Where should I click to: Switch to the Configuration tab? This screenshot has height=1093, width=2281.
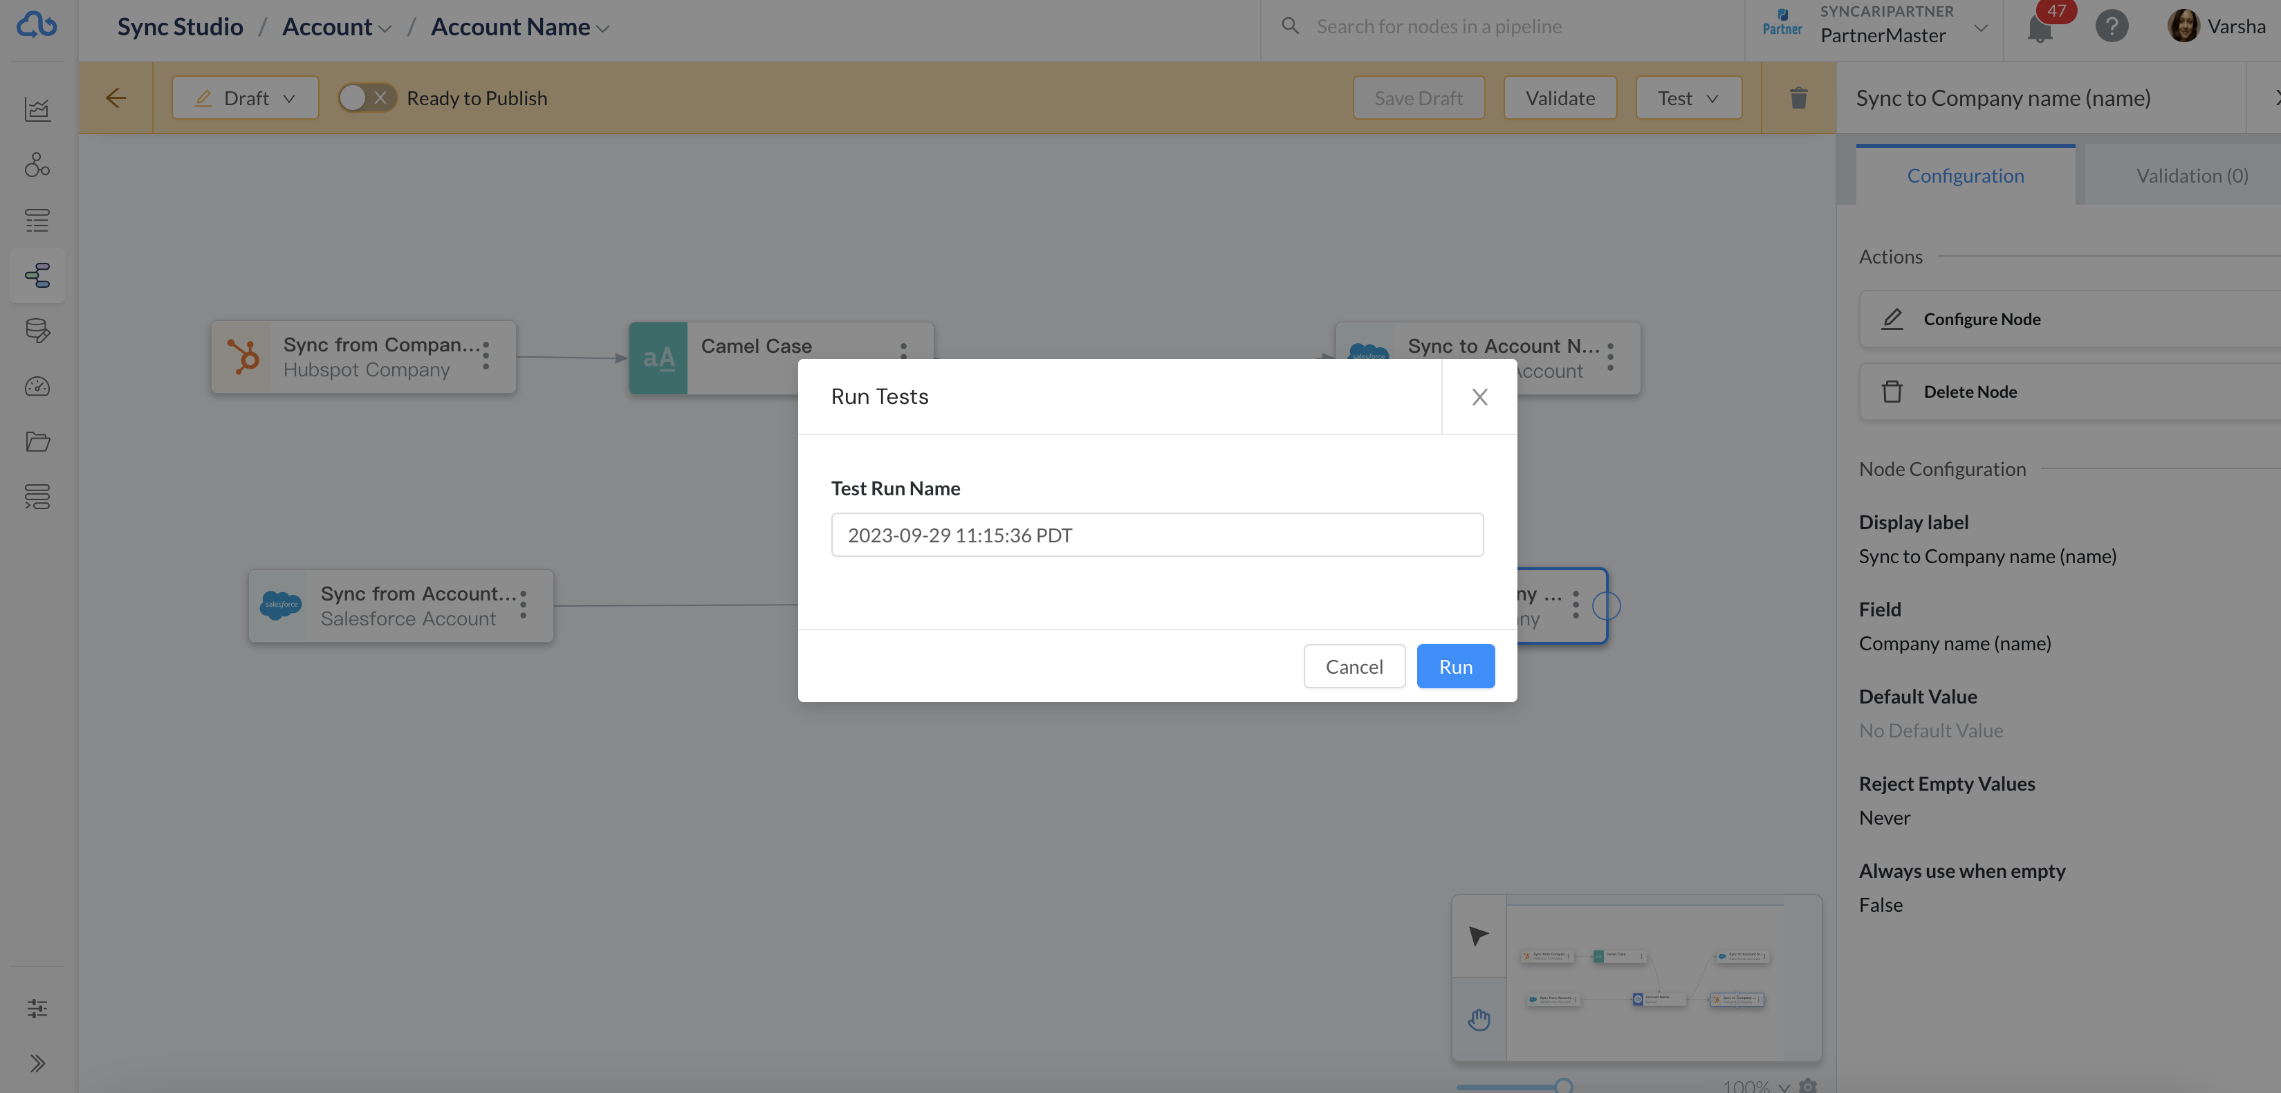click(x=1965, y=176)
